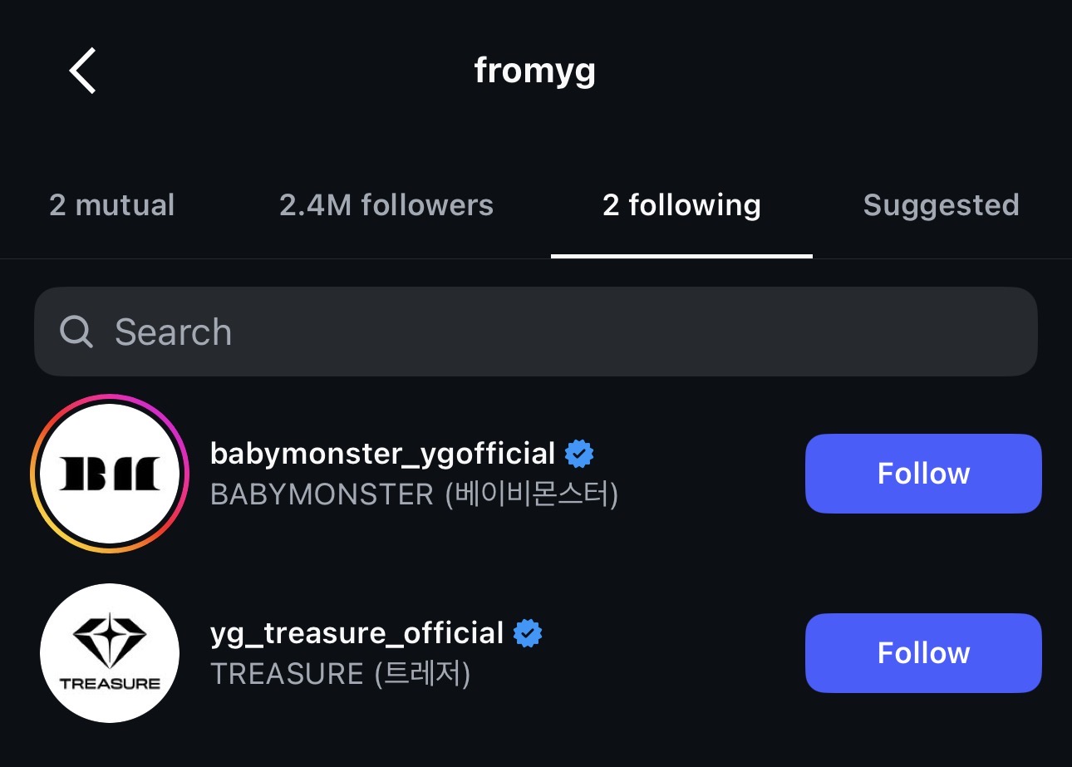
Task: Open the yg_treasure_official username link
Action: 357,633
